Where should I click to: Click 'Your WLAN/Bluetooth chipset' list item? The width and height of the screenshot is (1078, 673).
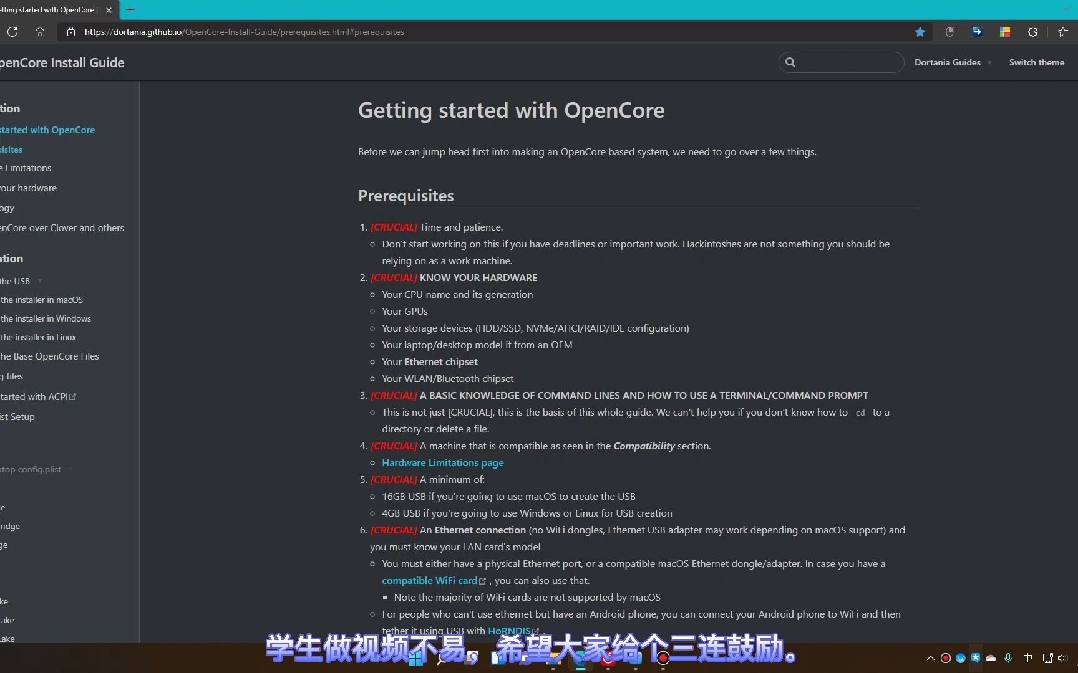coord(448,378)
